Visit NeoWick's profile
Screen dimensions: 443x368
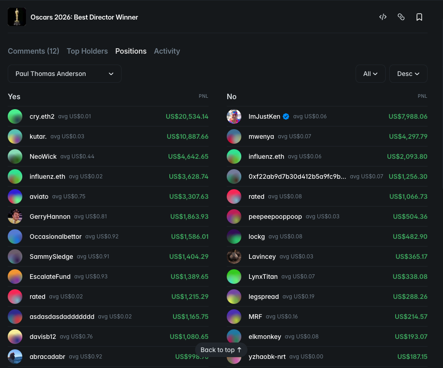pyautogui.click(x=43, y=156)
